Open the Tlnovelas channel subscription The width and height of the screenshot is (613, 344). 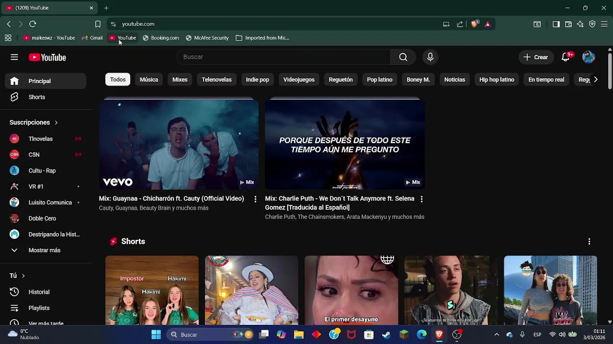click(x=45, y=139)
